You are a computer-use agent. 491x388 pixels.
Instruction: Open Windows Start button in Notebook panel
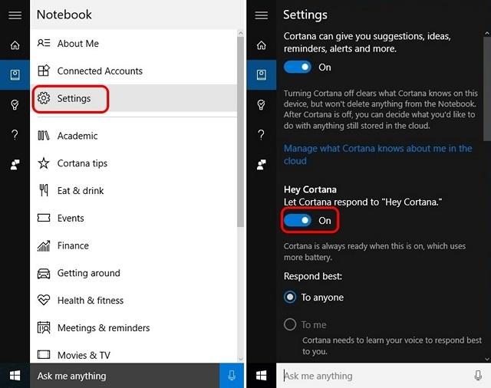[x=15, y=376]
